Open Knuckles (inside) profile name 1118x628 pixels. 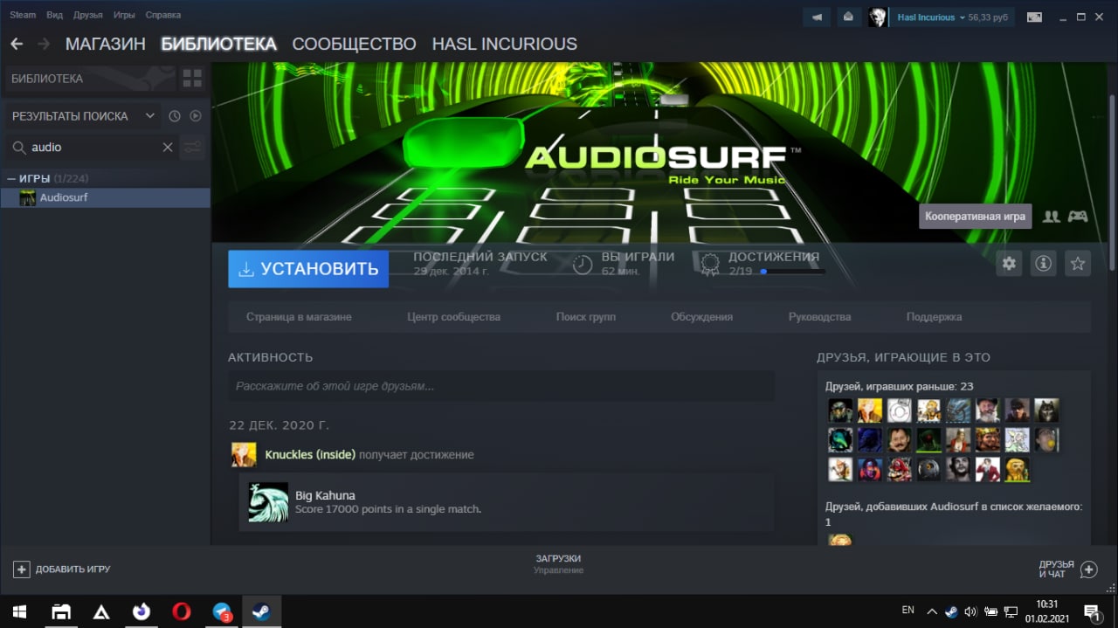coord(310,455)
